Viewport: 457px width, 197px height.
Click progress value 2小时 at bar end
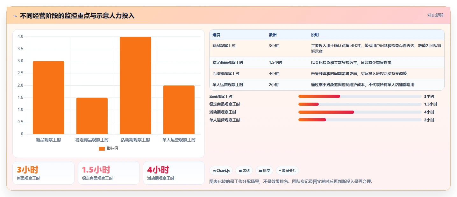(x=429, y=120)
